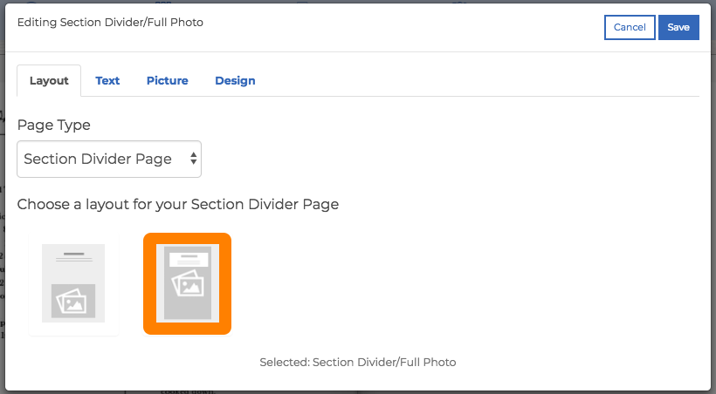Click the Choose a layout heading text

[178, 204]
